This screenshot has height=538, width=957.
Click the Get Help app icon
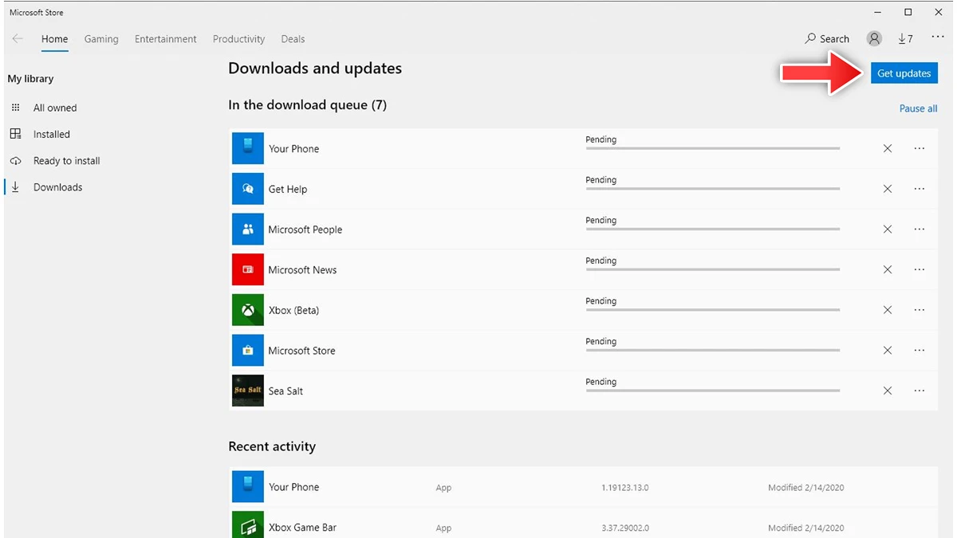pos(247,189)
